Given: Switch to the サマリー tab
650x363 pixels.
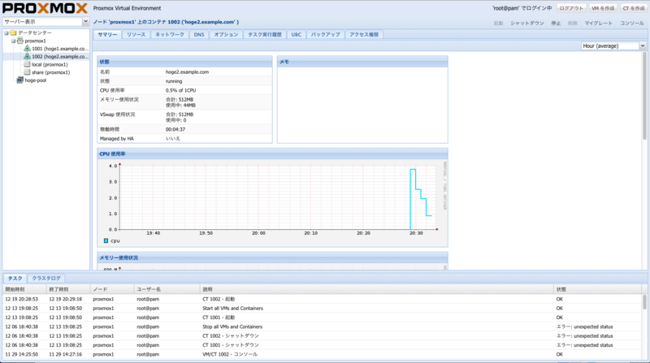Looking at the screenshot, I should [107, 35].
